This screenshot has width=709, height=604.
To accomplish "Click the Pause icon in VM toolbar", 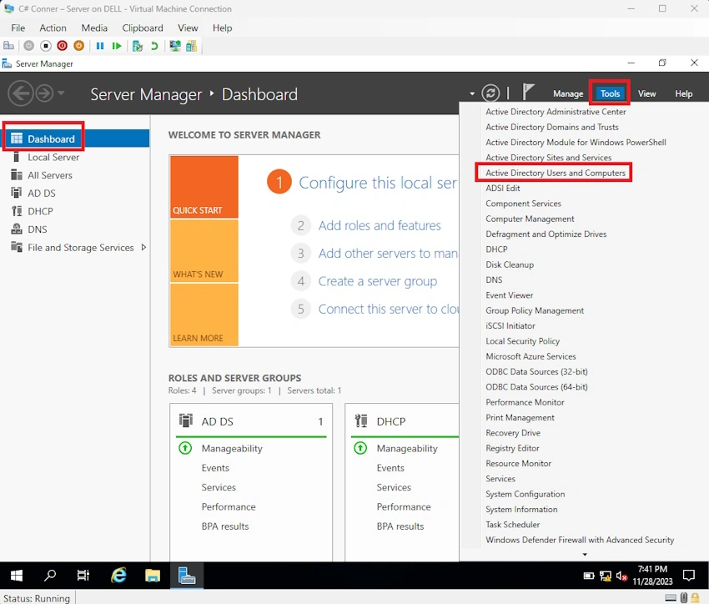I will point(100,46).
